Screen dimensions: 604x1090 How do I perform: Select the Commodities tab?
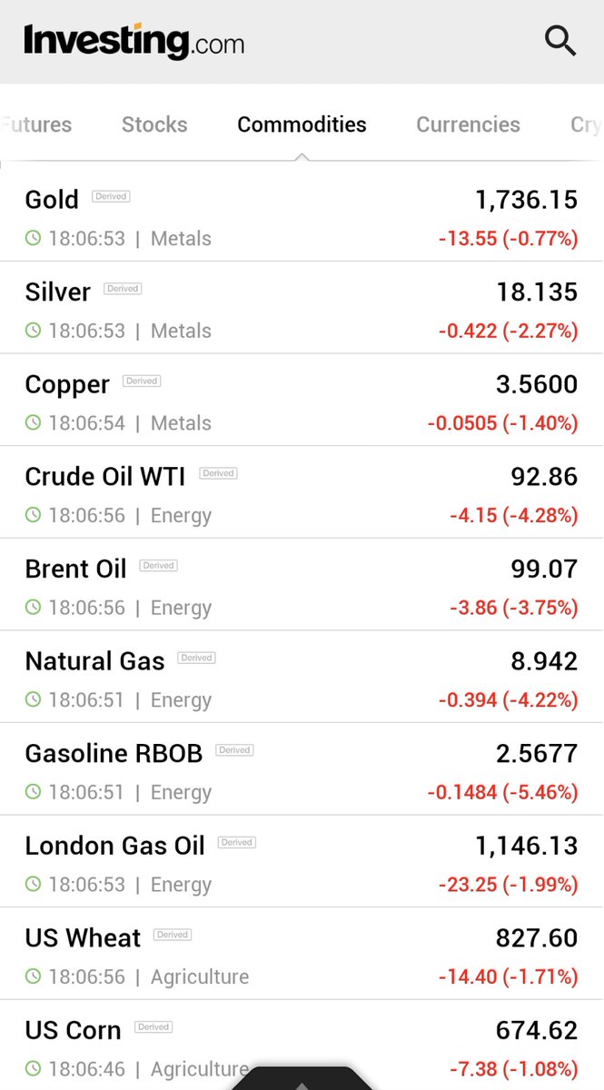(302, 124)
